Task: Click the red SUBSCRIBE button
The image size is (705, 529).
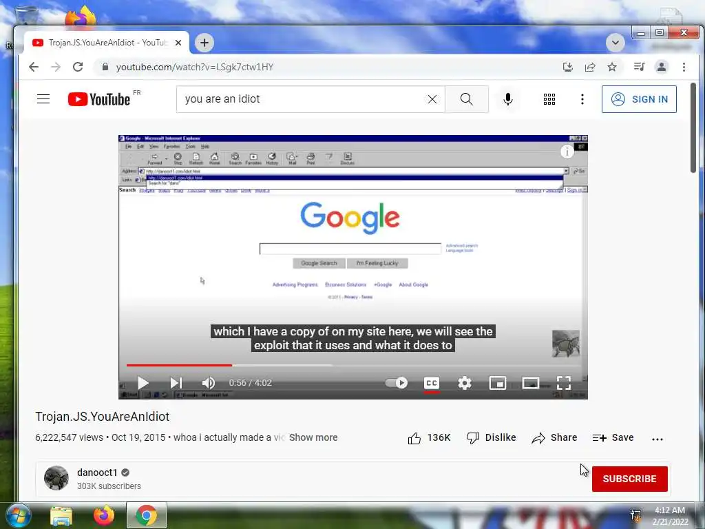Action: [x=629, y=479]
